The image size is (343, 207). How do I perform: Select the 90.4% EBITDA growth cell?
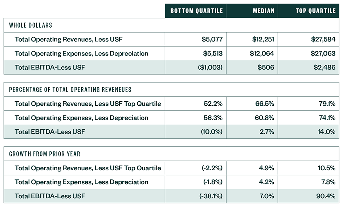pyautogui.click(x=326, y=196)
